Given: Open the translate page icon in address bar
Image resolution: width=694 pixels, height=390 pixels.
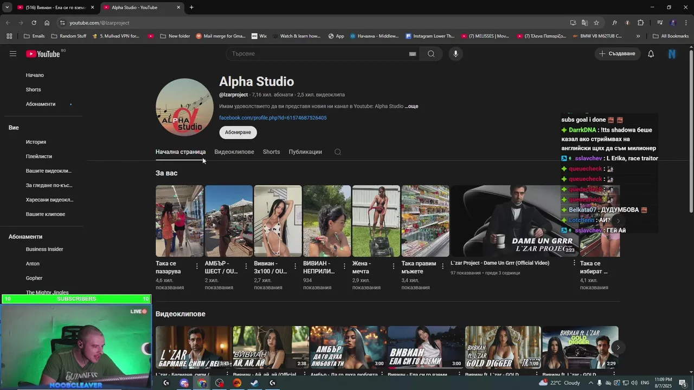Looking at the screenshot, I should pos(584,23).
